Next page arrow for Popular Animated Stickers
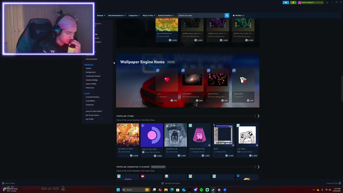 pos(258,167)
